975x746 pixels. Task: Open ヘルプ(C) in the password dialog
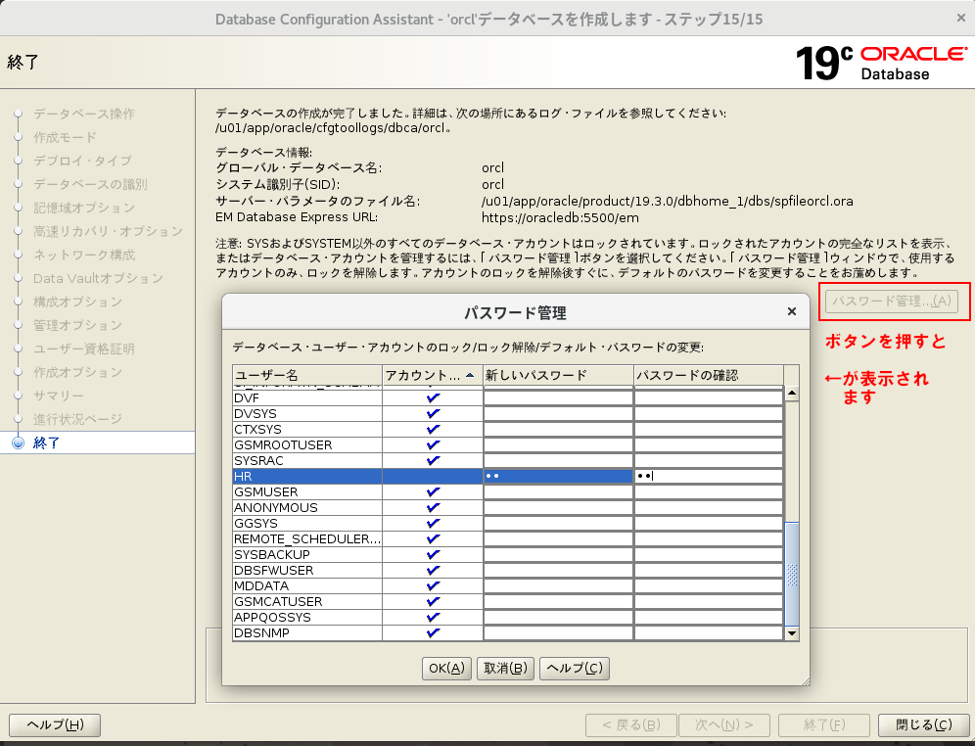[x=575, y=668]
